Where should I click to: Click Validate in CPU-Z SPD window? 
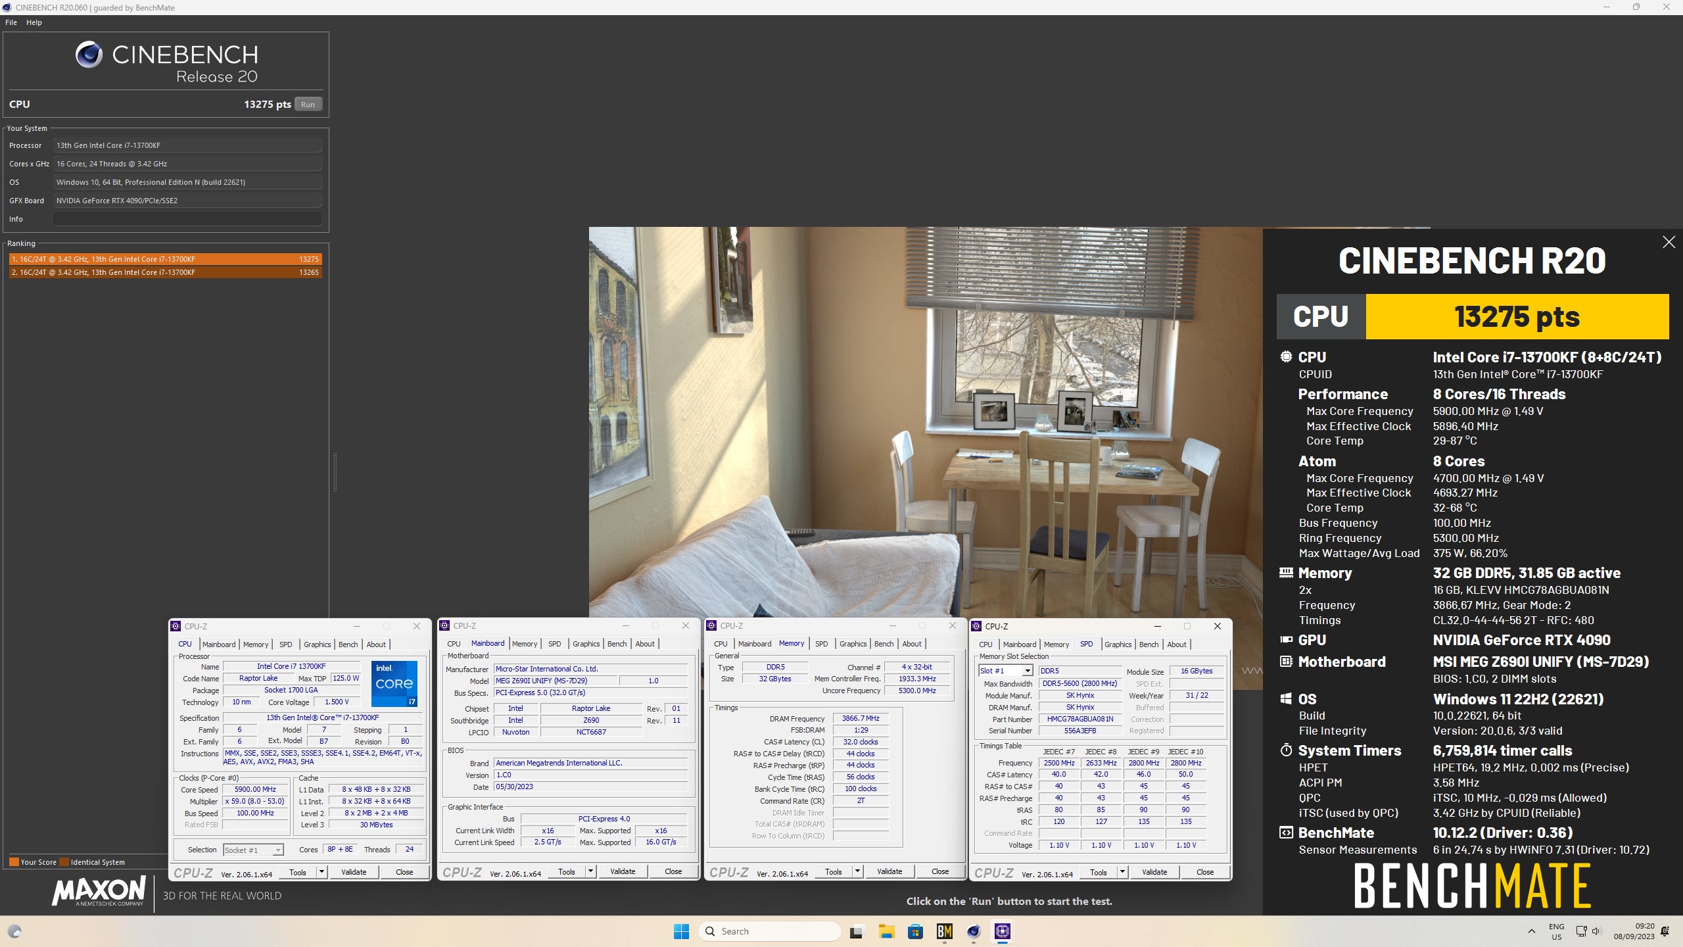click(x=1154, y=872)
